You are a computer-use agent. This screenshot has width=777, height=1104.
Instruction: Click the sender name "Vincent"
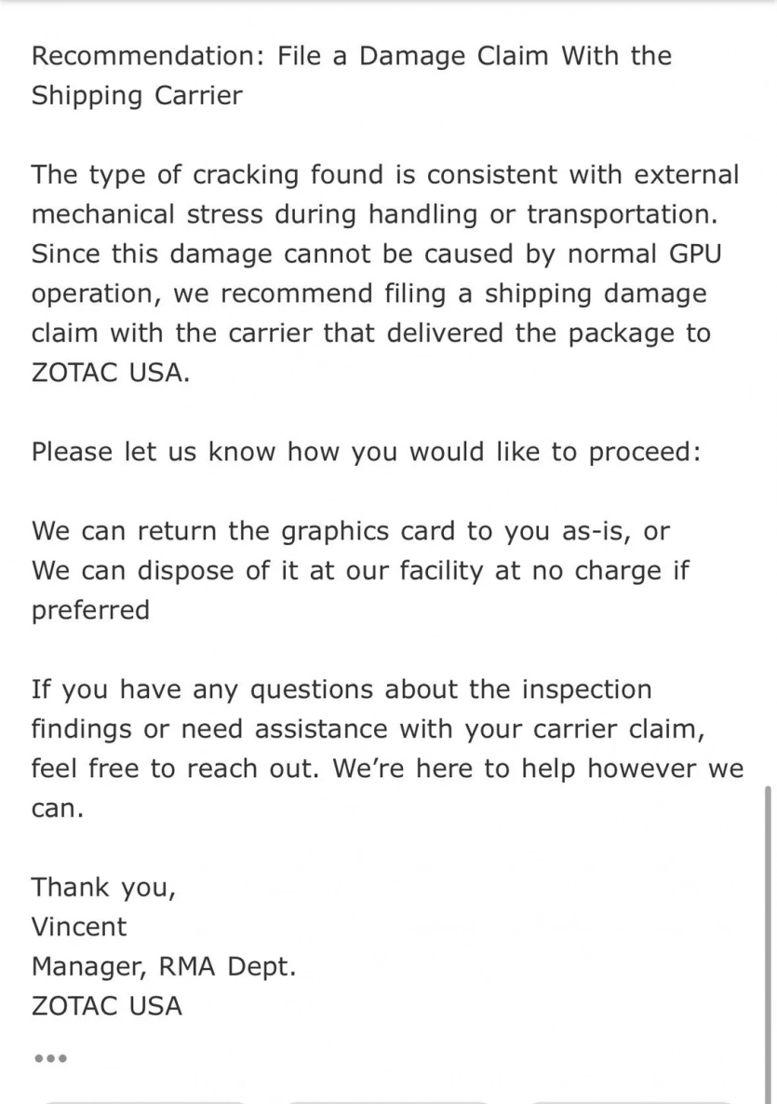click(x=79, y=927)
